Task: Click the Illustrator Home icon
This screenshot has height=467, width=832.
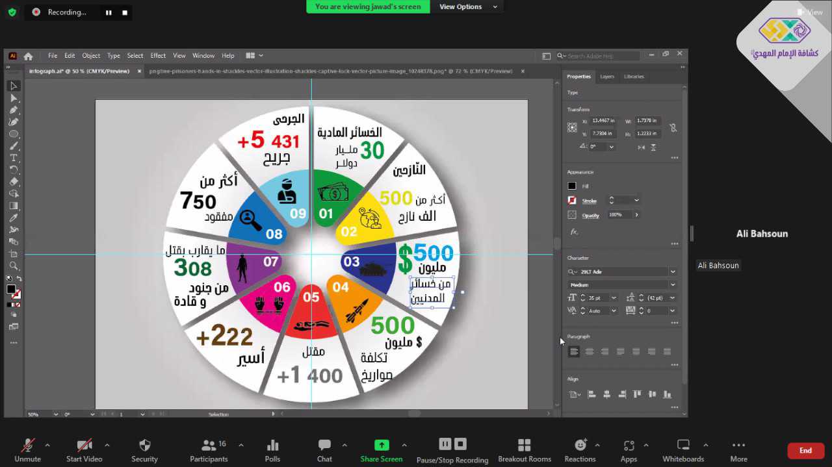Action: click(28, 56)
